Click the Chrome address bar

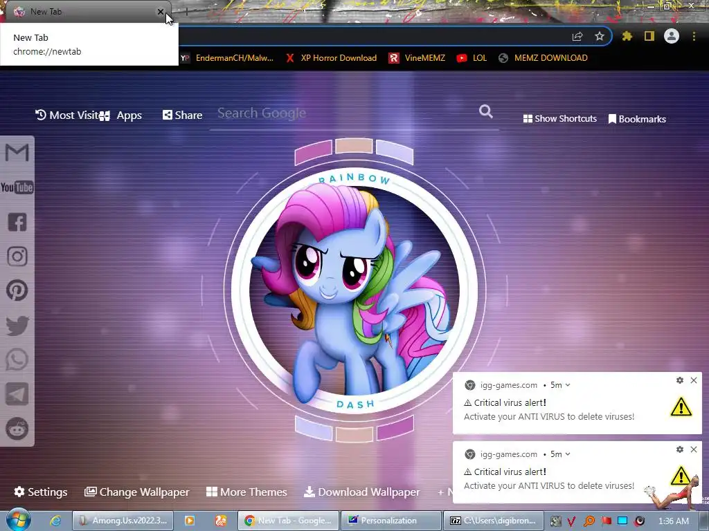tap(371, 37)
